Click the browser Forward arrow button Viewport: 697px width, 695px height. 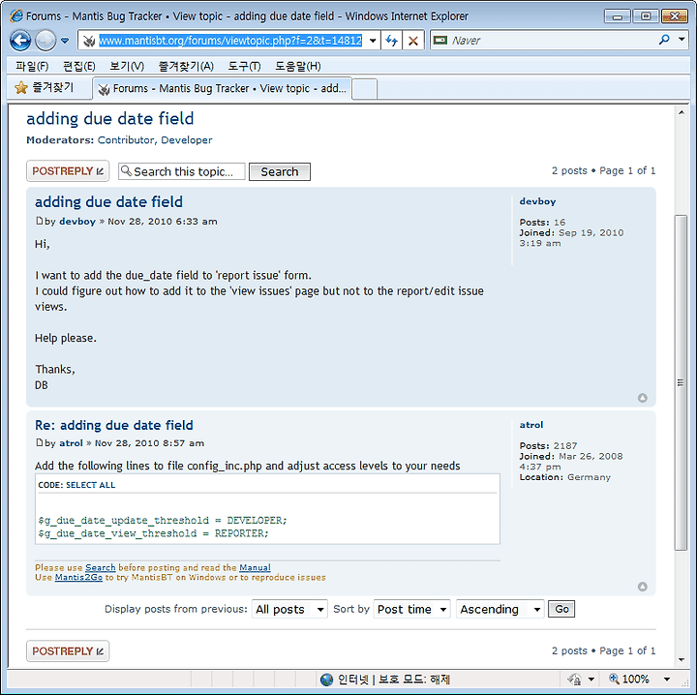click(x=45, y=41)
